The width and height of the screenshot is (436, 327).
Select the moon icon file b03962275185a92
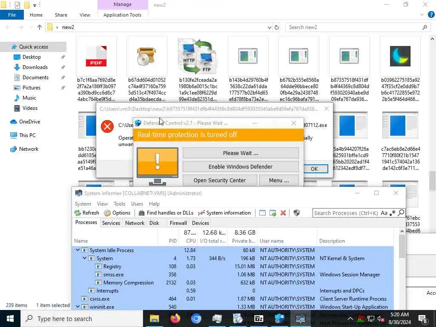pyautogui.click(x=400, y=69)
